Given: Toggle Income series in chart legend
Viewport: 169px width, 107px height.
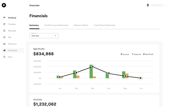Looking at the screenshot, I should (125, 54).
